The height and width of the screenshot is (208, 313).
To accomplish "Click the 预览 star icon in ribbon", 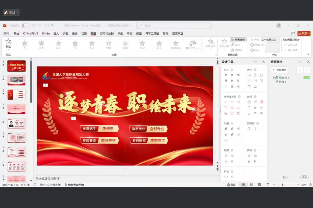I will coord(8,42).
